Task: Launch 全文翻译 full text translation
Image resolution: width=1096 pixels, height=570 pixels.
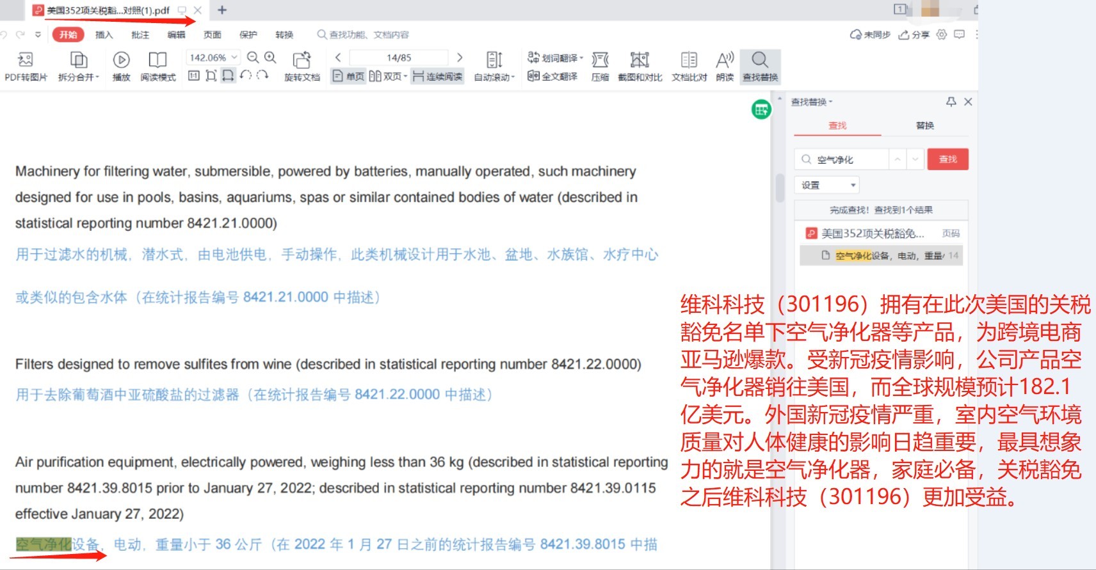Action: click(552, 76)
